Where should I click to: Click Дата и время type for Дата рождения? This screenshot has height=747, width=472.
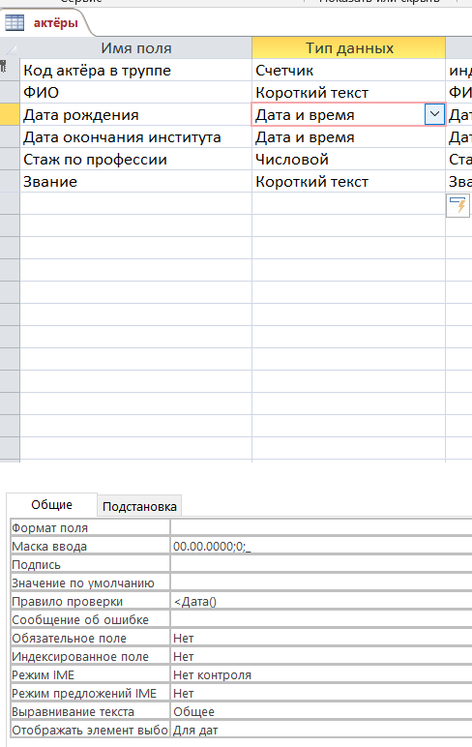[339, 115]
